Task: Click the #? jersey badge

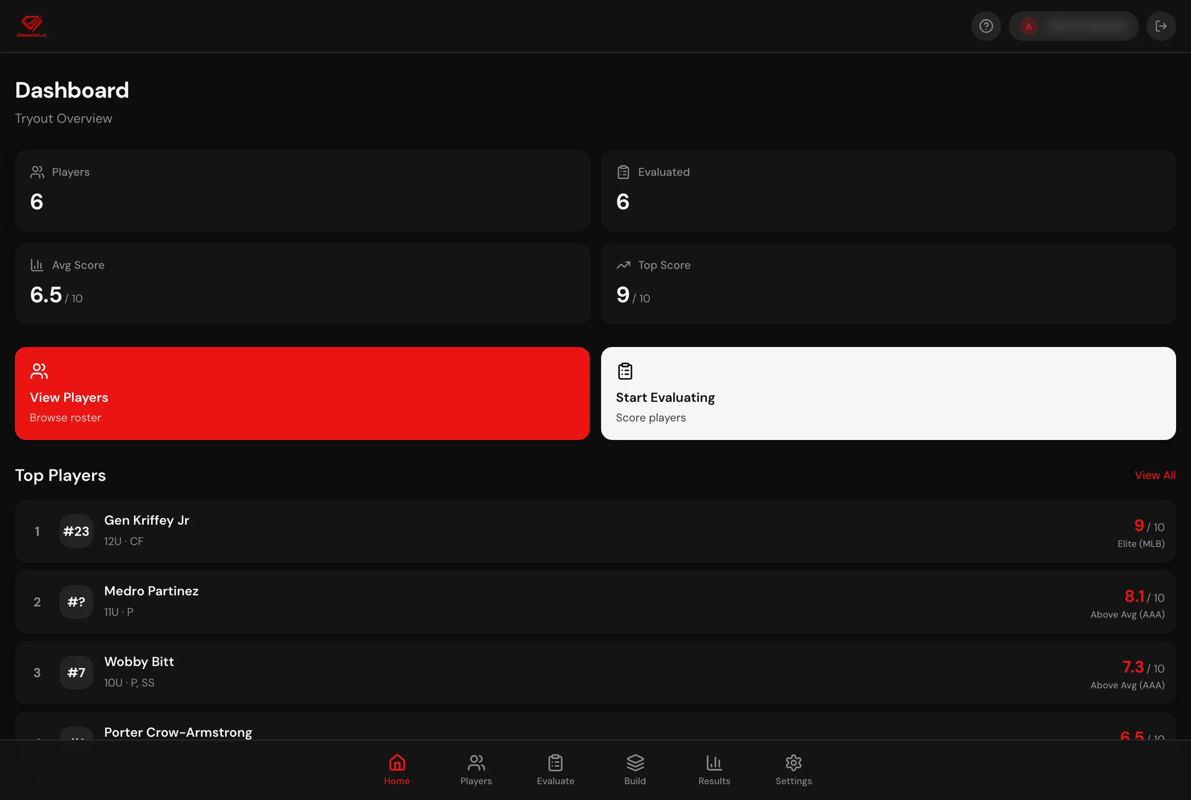Action: click(76, 602)
